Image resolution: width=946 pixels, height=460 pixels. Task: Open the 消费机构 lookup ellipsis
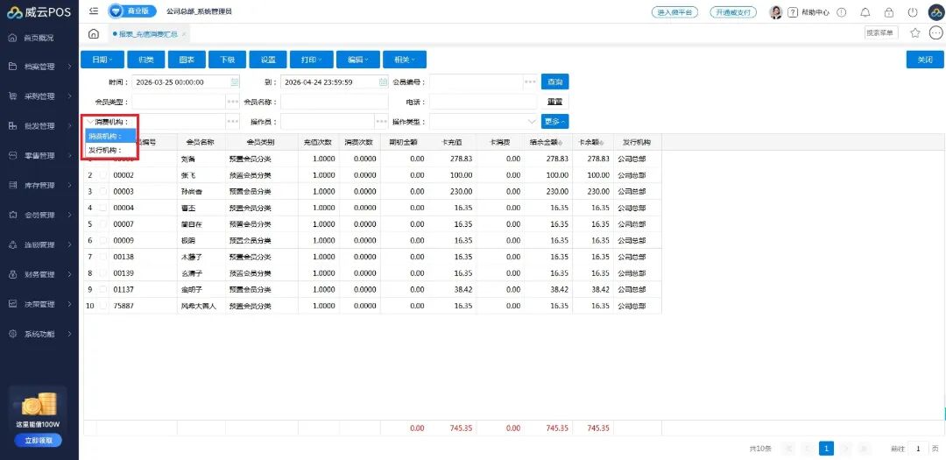pyautogui.click(x=233, y=122)
